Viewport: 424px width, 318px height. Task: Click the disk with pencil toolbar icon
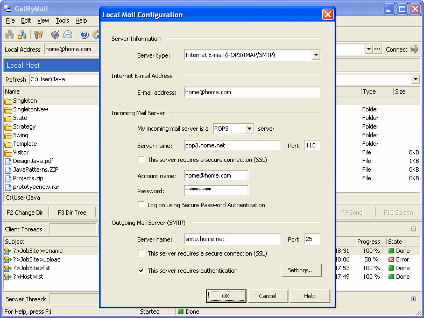(55, 34)
